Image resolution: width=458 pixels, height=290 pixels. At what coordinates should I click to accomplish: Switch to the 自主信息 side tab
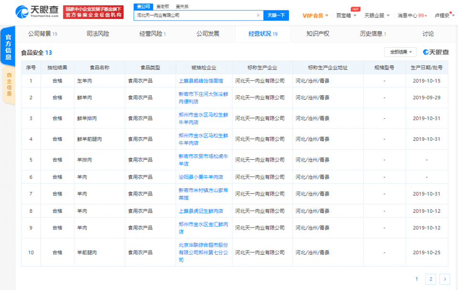pyautogui.click(x=9, y=85)
